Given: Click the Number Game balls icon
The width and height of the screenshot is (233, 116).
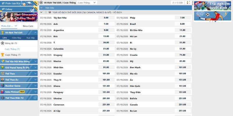Looking at the screenshot, I should pos(3,86).
